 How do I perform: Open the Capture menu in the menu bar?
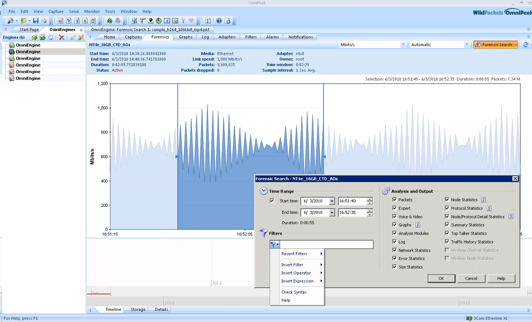56,12
